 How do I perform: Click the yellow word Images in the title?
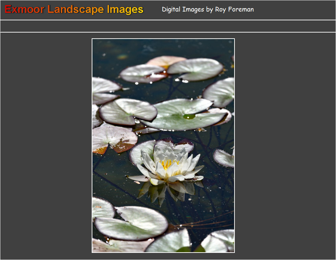pos(125,9)
